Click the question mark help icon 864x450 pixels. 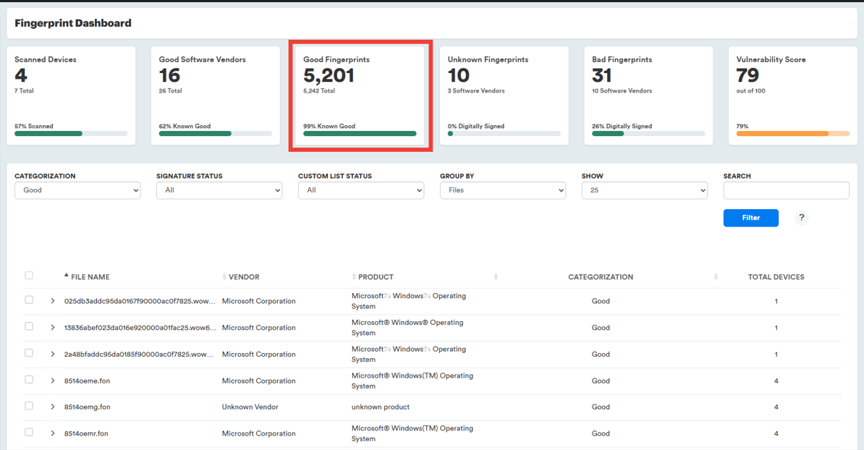click(x=801, y=218)
